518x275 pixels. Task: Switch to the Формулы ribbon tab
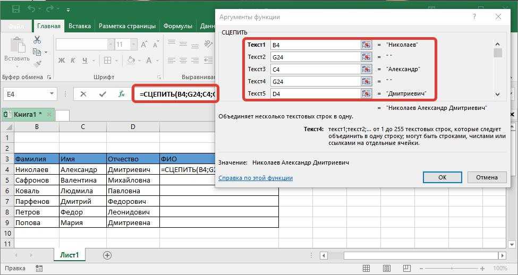[177, 26]
